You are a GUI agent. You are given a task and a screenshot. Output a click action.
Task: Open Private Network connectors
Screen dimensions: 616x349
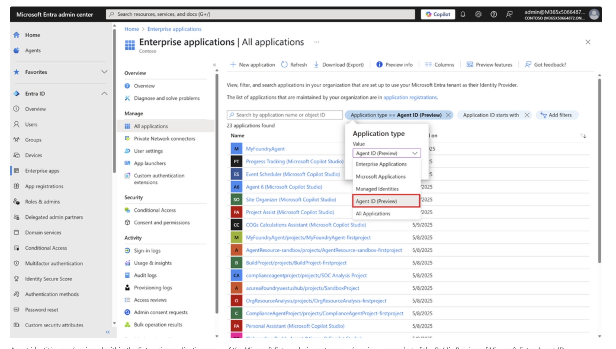[x=165, y=139]
